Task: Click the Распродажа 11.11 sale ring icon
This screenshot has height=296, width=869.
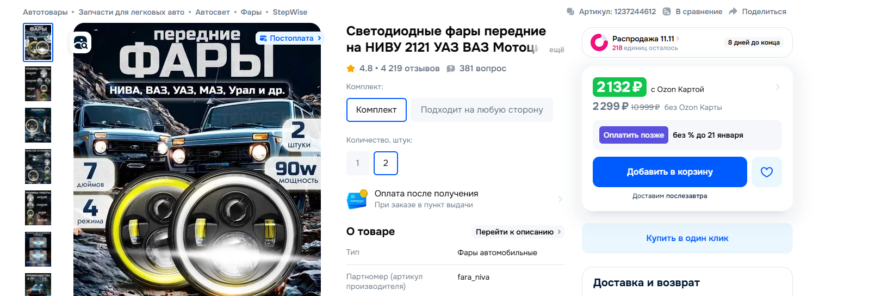Action: tap(599, 42)
